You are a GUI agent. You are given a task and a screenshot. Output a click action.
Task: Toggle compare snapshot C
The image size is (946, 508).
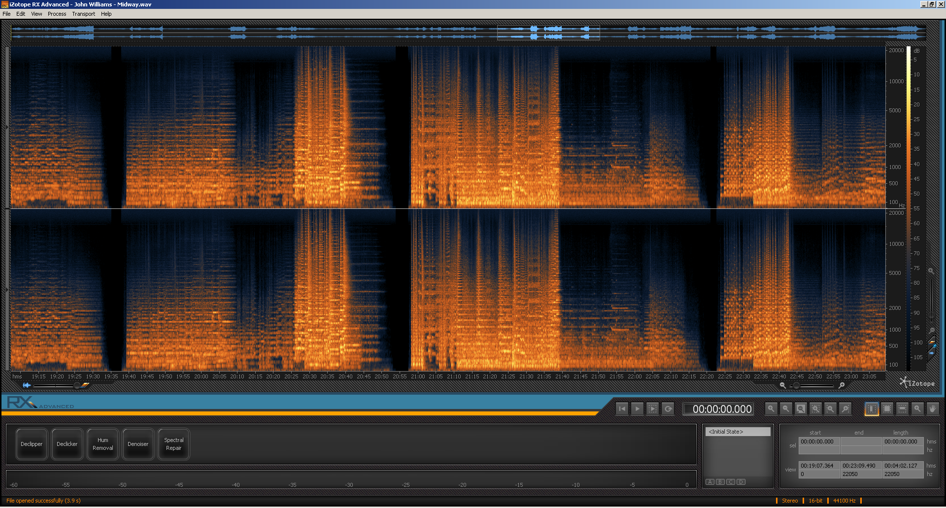[731, 482]
